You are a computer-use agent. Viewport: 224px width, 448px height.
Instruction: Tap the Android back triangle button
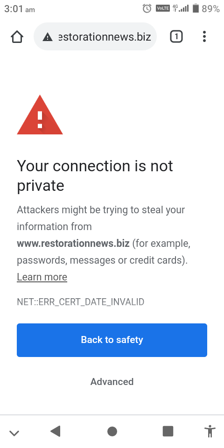pos(56,431)
